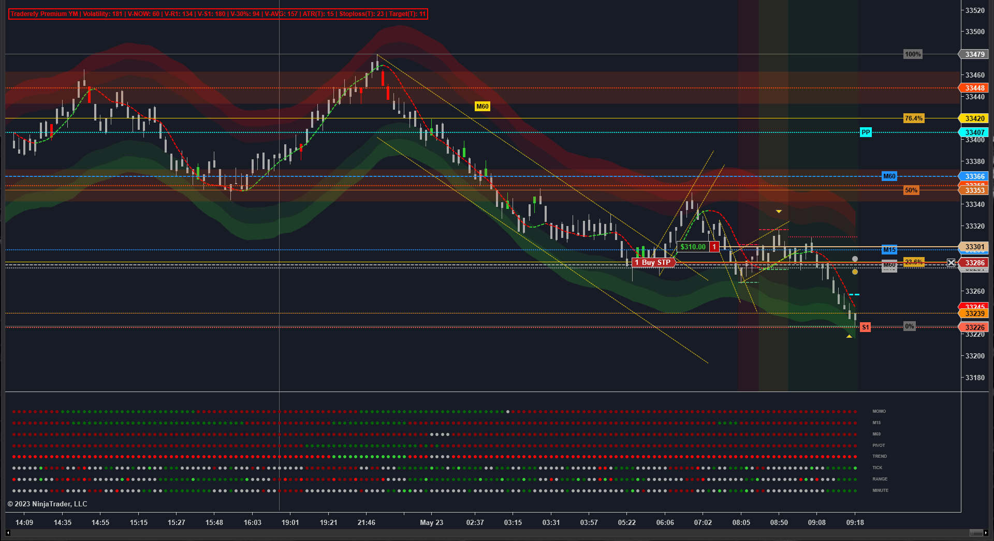994x541 pixels.
Task: Click the red position quantity box showing 1
Action: tap(714, 247)
